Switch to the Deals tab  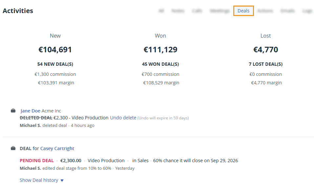tap(243, 11)
